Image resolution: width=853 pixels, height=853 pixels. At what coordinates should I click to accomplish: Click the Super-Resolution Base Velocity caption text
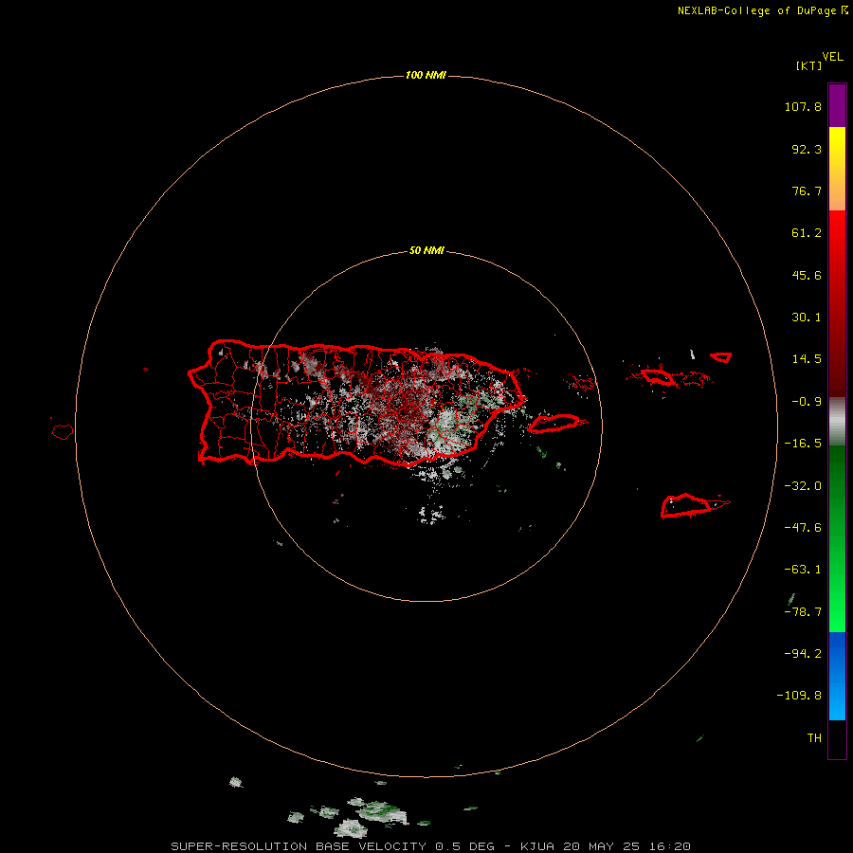[x=430, y=846]
